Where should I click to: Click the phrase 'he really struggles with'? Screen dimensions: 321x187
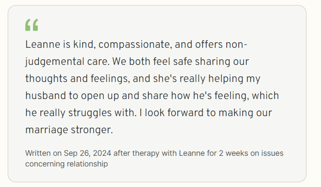pos(80,113)
